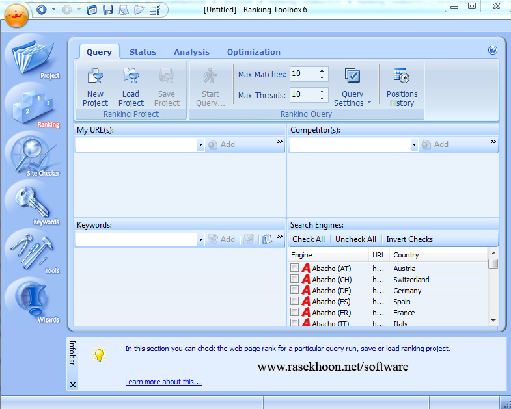Screen dimensions: 511x409
Task: Check the Abacho (FR) engine checkbox
Action: [x=295, y=312]
